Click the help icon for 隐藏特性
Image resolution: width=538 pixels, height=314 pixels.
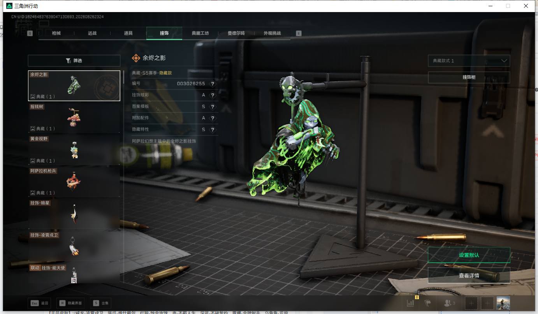[213, 130]
